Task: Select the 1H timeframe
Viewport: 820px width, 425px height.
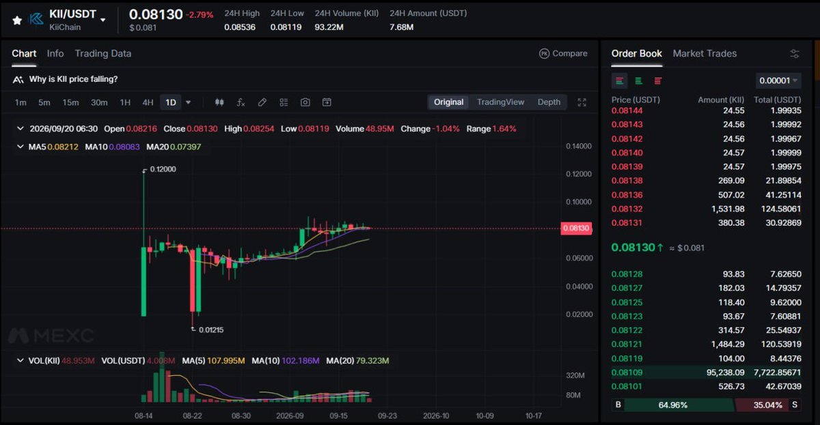Action: coord(125,102)
